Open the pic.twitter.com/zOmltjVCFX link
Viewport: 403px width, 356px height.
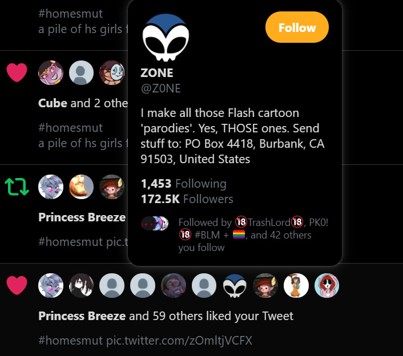point(179,341)
